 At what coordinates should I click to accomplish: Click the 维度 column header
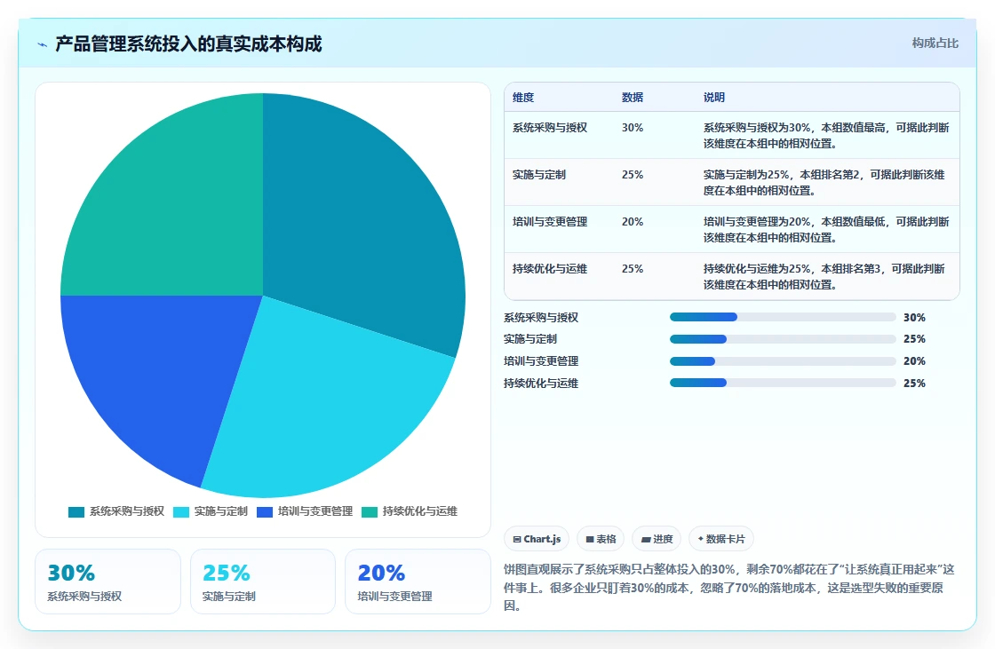523,97
